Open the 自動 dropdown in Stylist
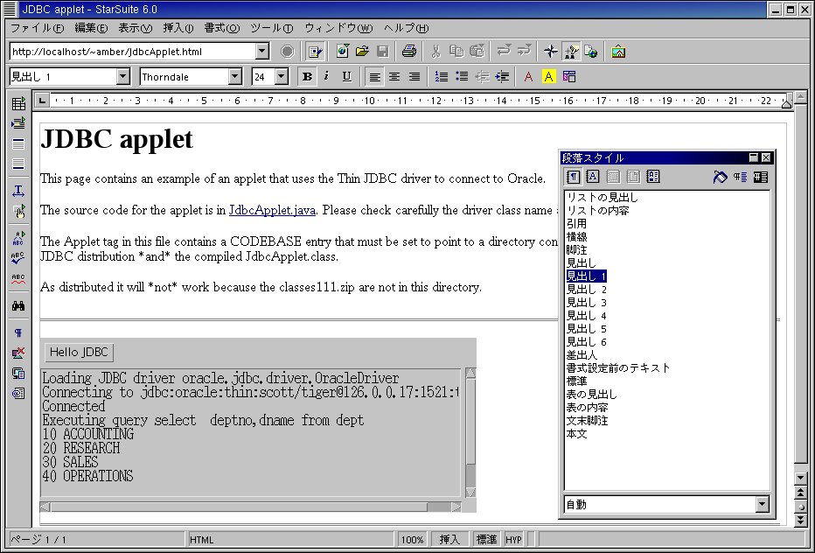 [762, 504]
